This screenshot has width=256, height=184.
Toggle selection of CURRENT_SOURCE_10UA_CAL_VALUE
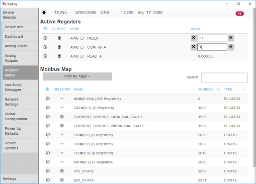62,117
